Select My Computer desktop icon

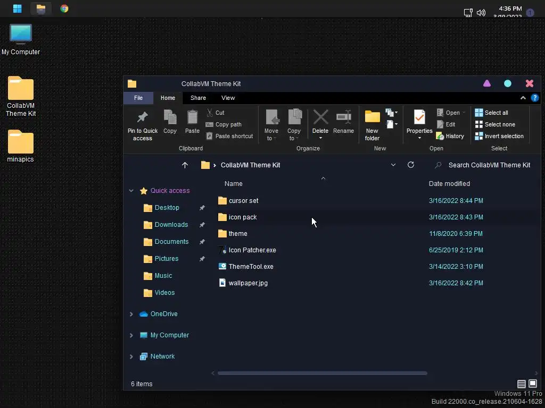(21, 39)
